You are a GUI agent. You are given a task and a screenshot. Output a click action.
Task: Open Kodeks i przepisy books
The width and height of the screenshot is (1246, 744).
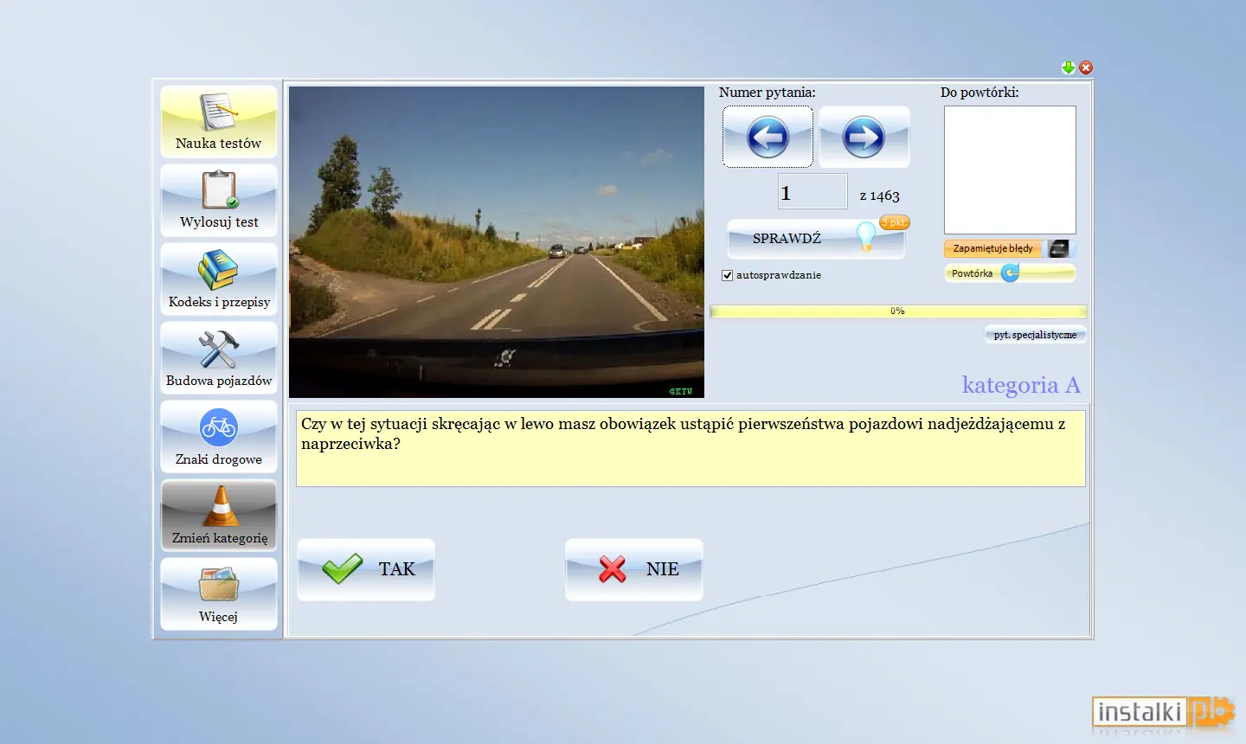tap(219, 279)
